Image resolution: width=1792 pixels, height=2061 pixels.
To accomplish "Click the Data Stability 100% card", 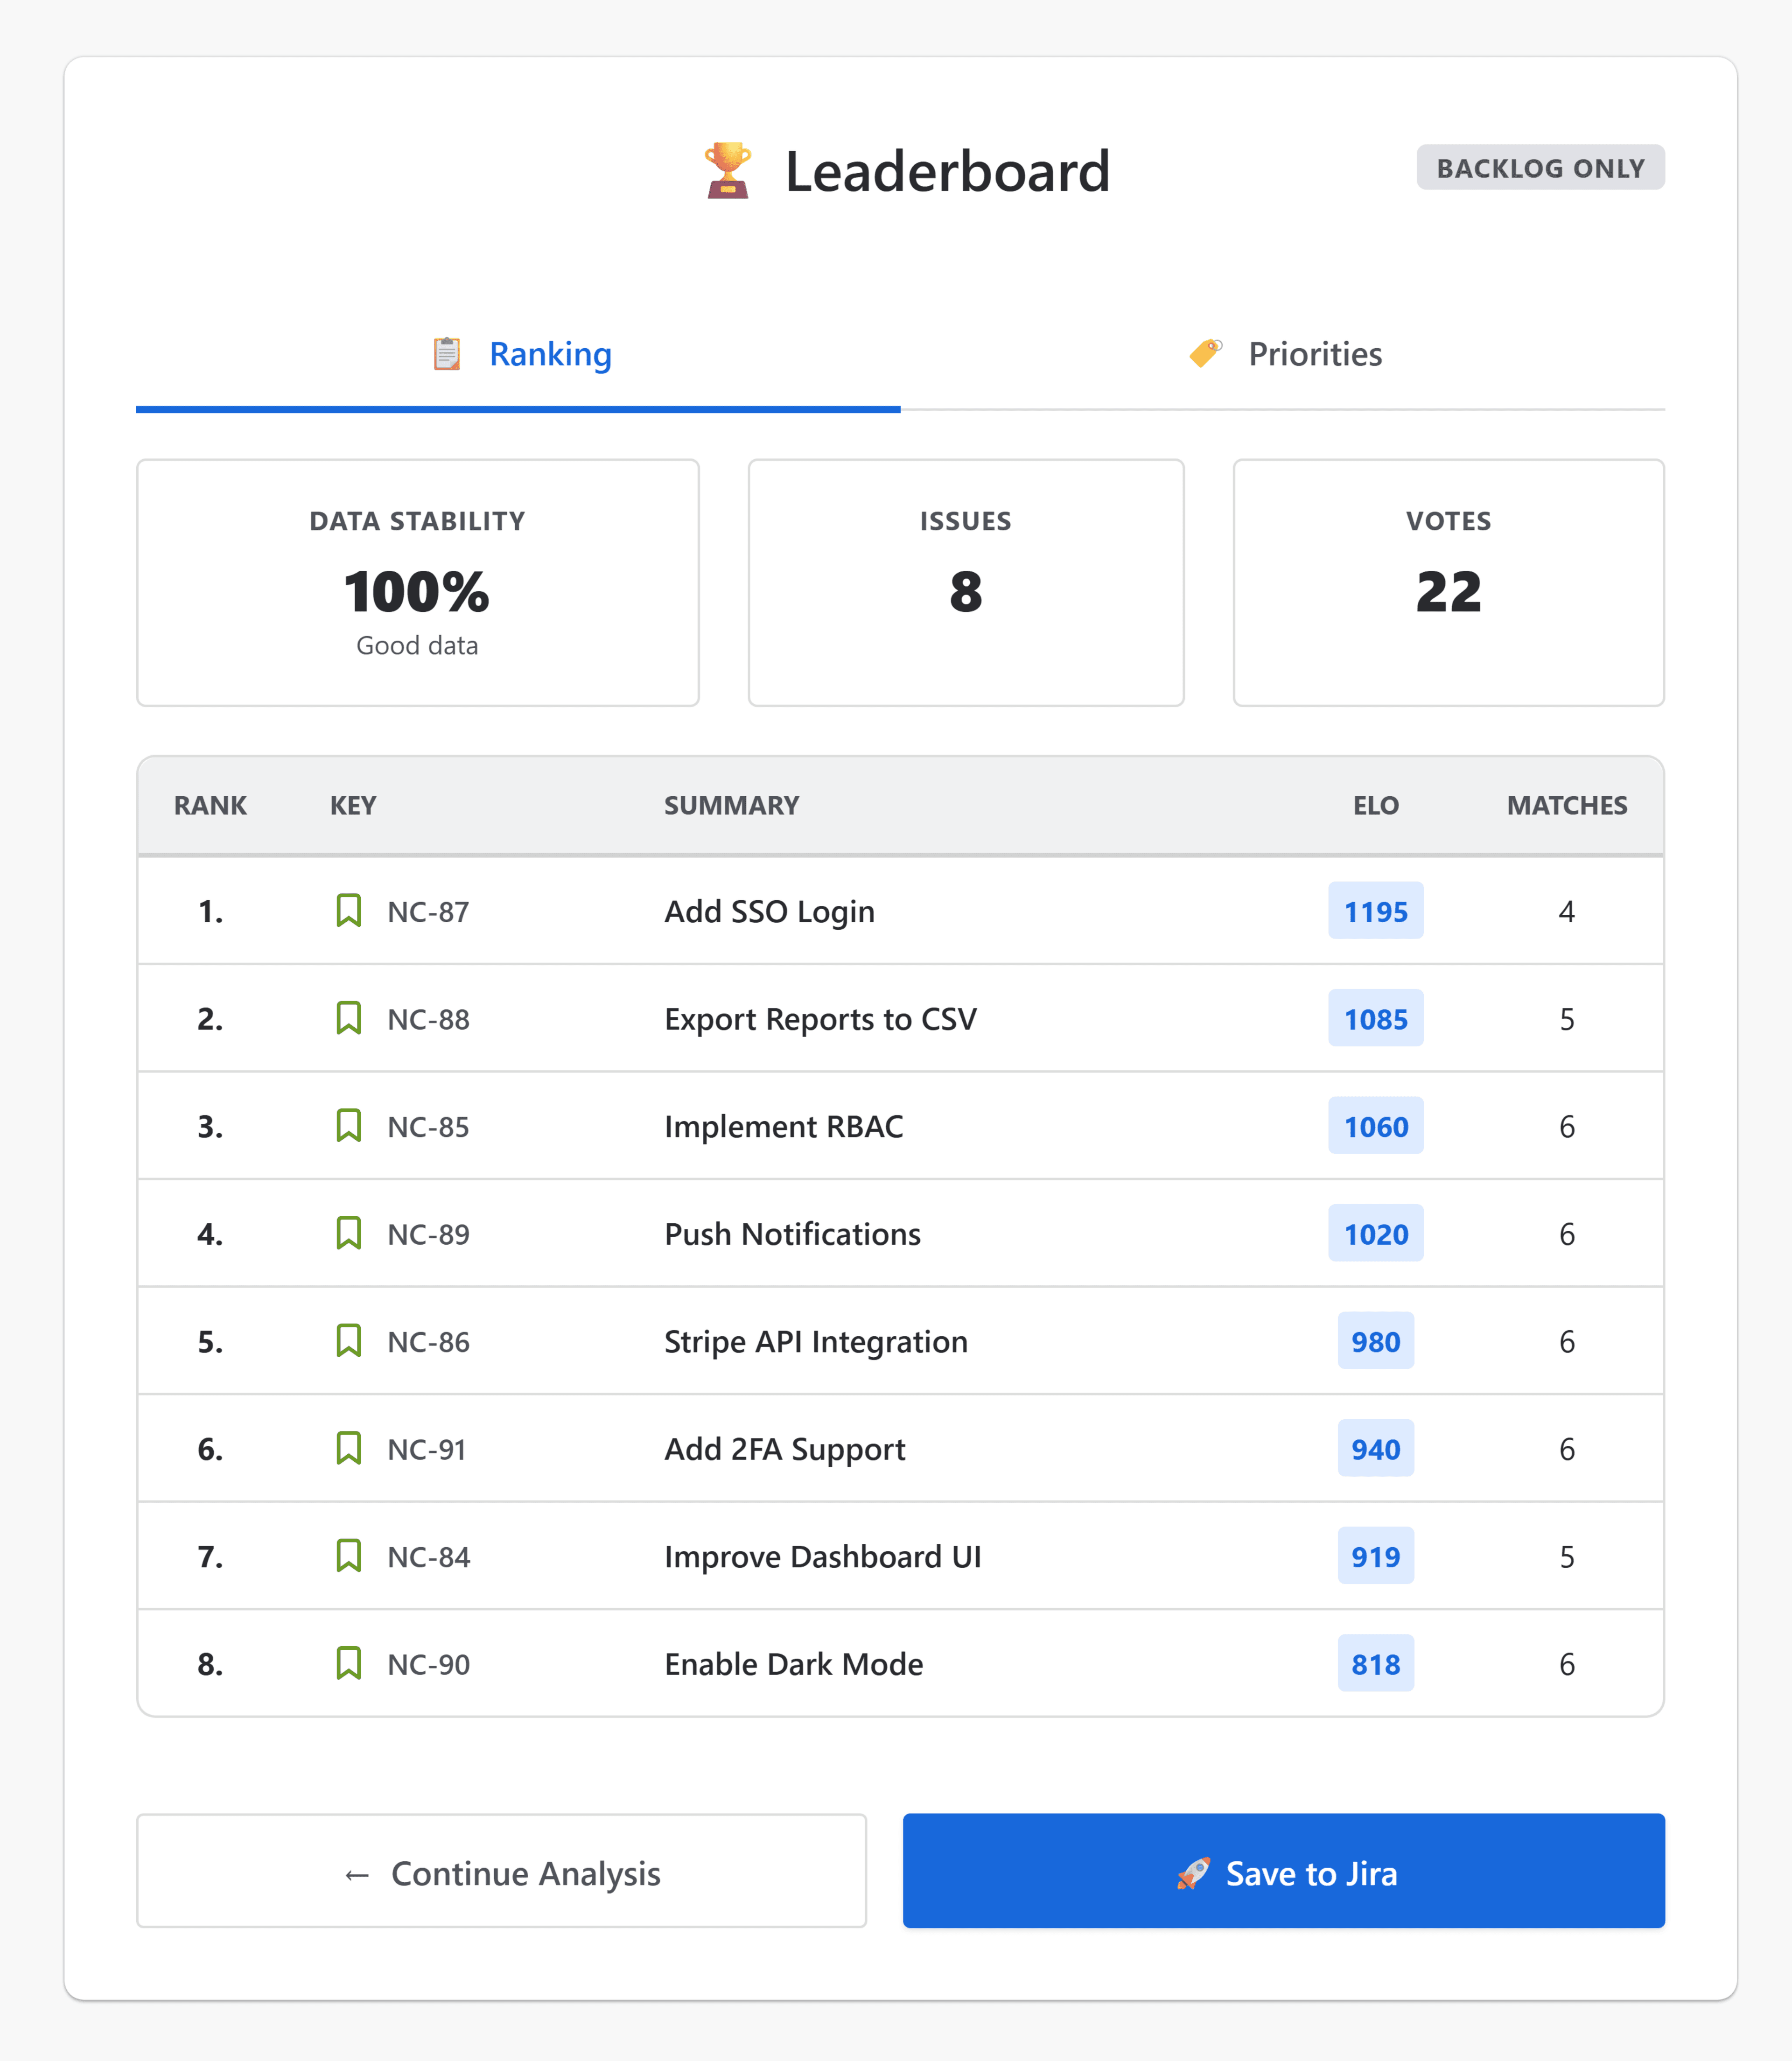I will coord(418,583).
